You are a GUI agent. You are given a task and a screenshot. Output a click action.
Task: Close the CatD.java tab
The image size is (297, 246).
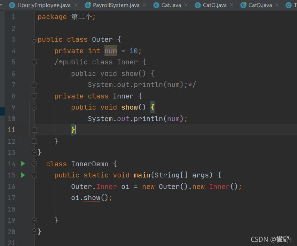pos(277,5)
